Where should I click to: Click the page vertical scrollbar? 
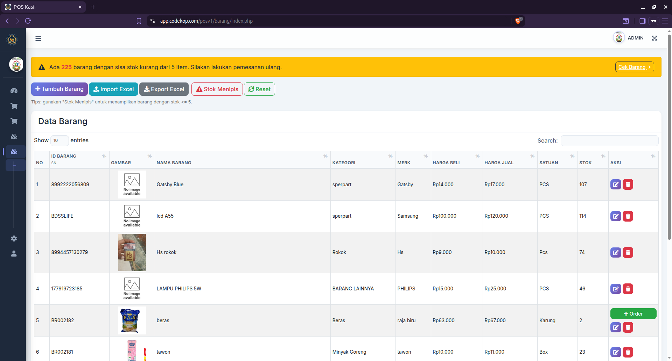point(669,136)
